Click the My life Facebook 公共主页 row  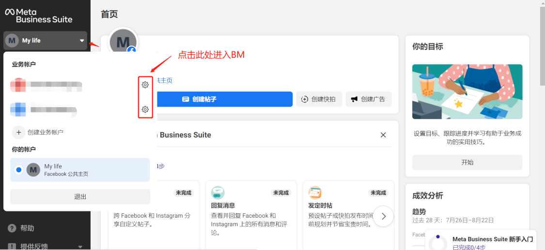80,170
